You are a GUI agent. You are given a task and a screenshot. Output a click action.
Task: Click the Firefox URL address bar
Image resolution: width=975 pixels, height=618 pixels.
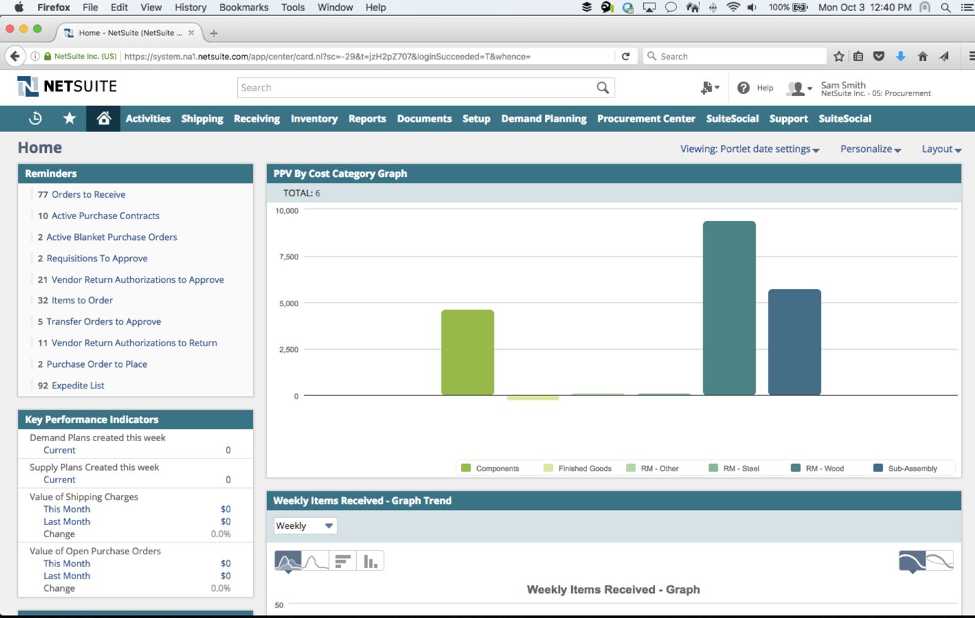(x=366, y=57)
